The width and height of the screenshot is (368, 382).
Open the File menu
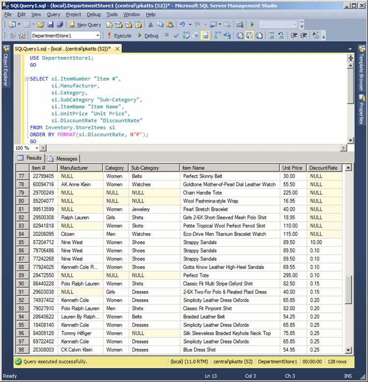(x=8, y=14)
